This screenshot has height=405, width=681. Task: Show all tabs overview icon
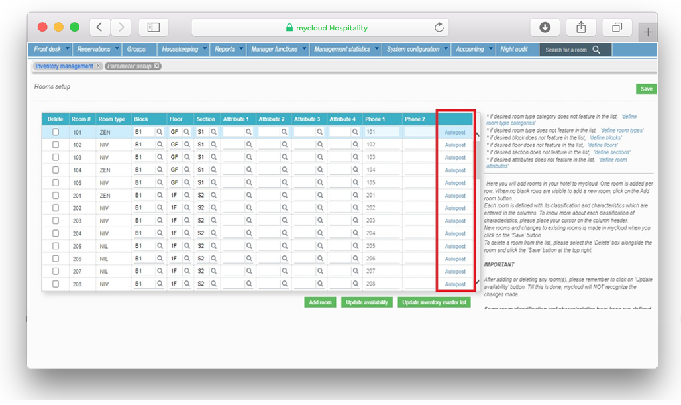tap(617, 27)
